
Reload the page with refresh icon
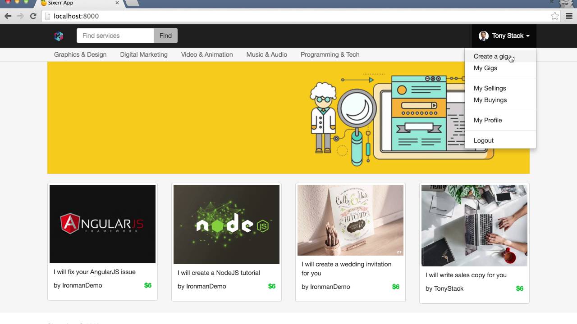tap(33, 16)
